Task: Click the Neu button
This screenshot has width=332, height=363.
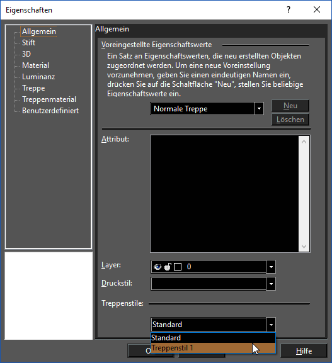Action: click(290, 106)
